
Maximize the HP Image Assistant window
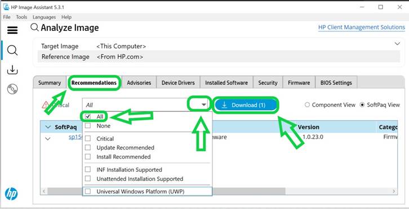click(x=381, y=7)
